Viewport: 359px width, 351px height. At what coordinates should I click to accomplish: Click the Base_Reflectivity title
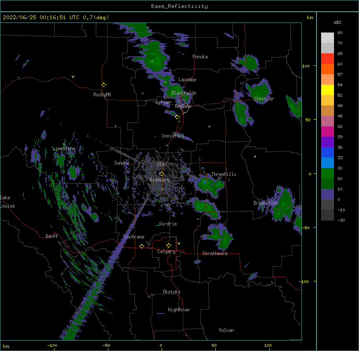[x=179, y=6]
